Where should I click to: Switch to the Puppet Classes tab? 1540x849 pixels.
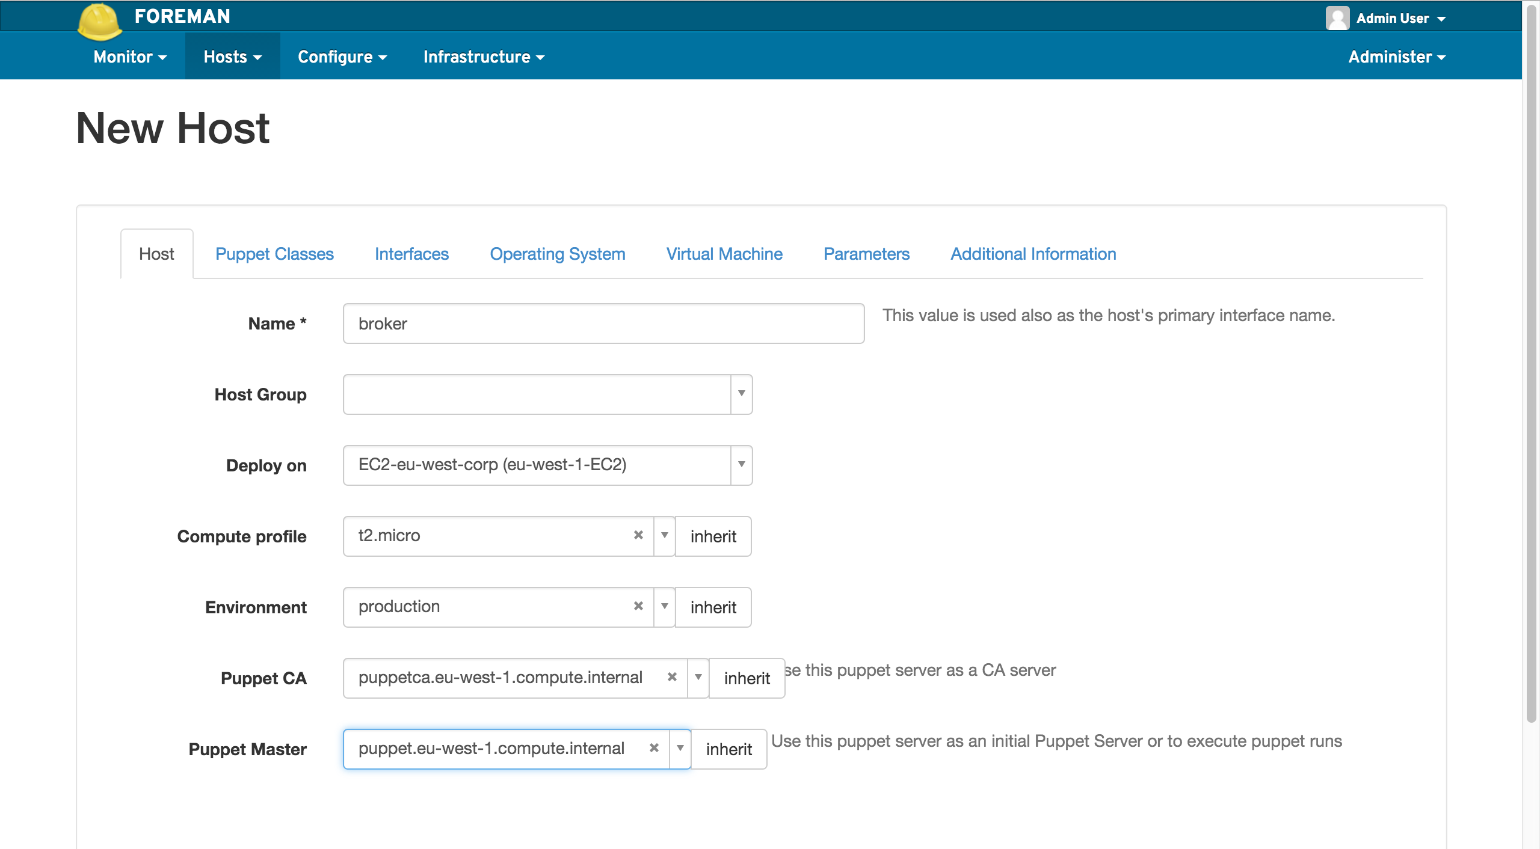coord(274,253)
